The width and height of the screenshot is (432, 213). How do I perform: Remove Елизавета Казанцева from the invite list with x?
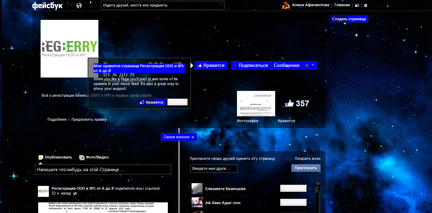310,189
